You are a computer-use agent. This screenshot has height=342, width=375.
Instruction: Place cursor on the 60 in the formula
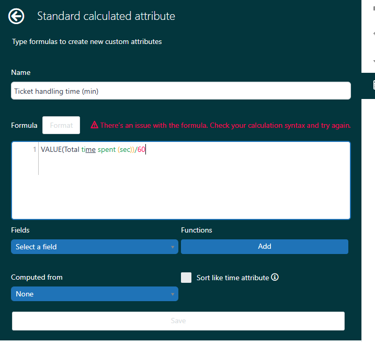coord(141,150)
